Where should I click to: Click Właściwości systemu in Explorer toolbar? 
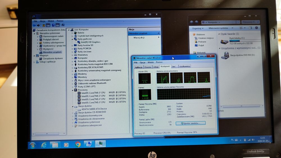[218, 28]
